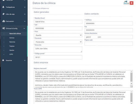Click the Fax input field

[x=109, y=30]
